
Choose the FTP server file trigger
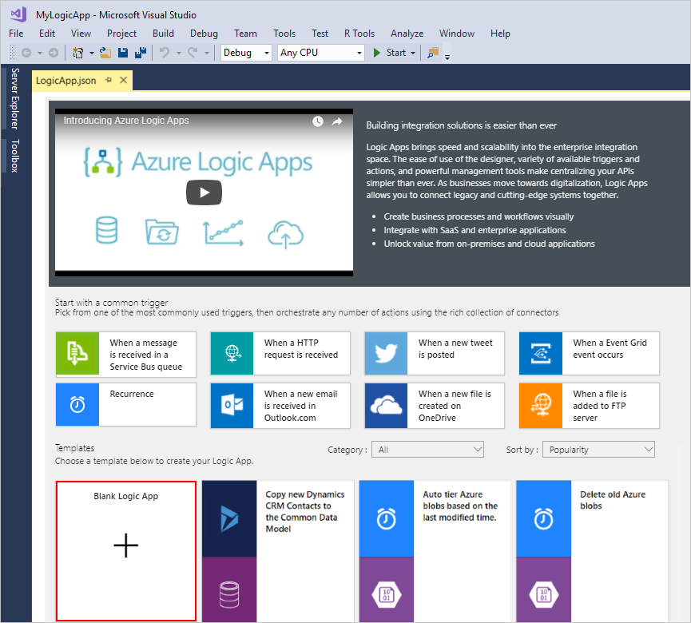589,406
